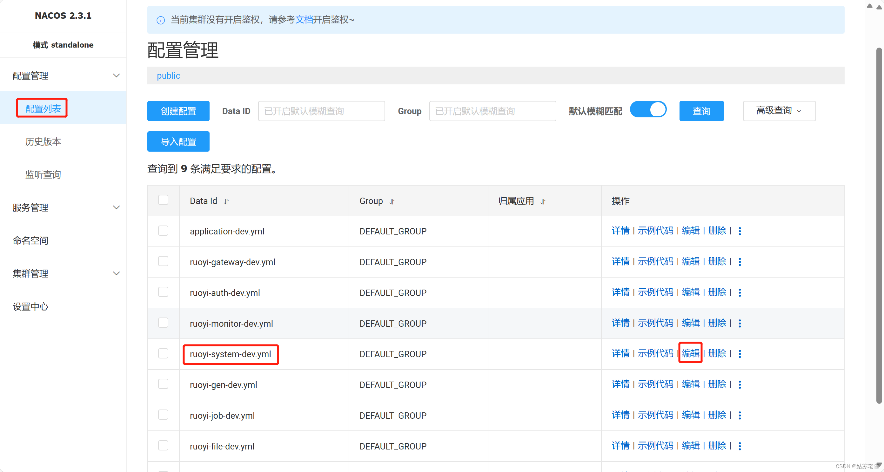Viewport: 884px width, 472px height.
Task: Open 命名空间 in the sidebar
Action: click(30, 240)
